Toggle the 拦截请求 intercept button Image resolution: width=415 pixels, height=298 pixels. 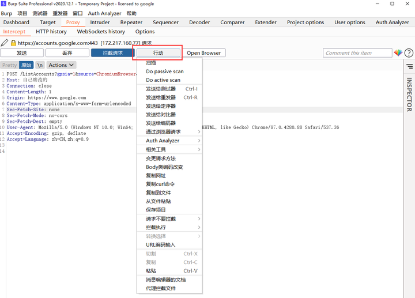112,53
